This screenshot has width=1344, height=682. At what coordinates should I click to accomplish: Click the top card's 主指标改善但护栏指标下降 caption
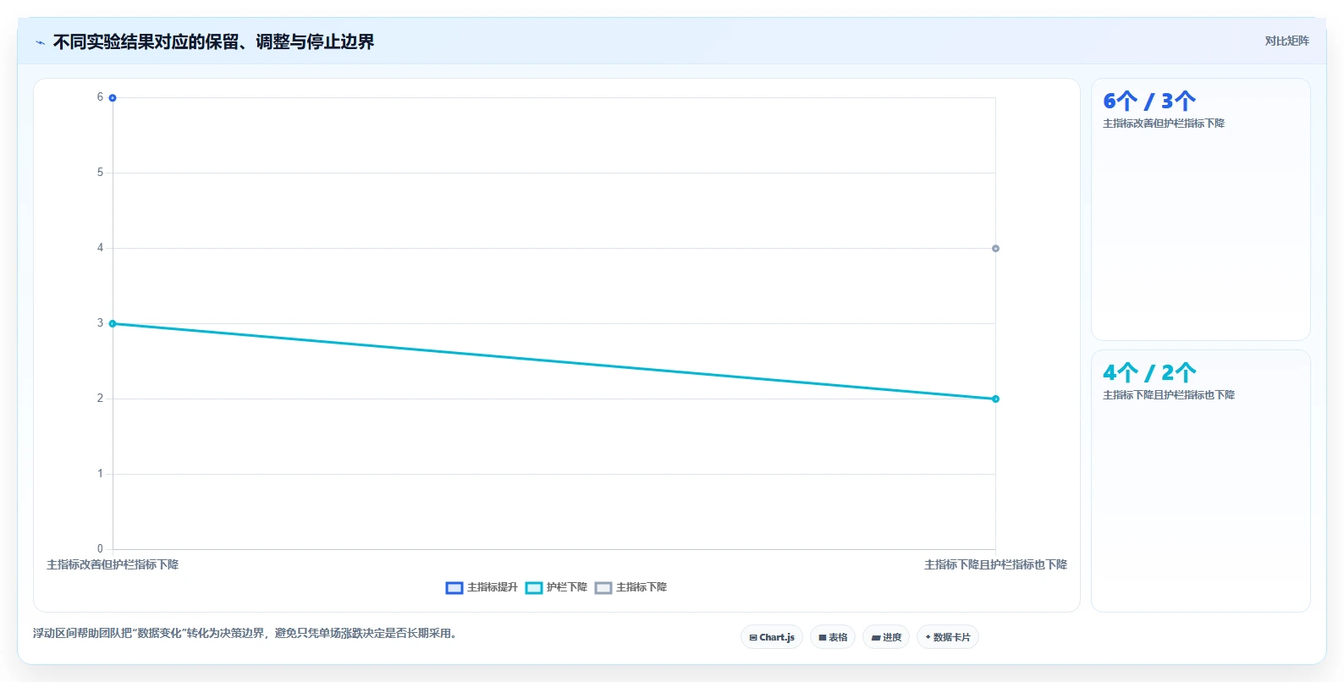(1164, 124)
